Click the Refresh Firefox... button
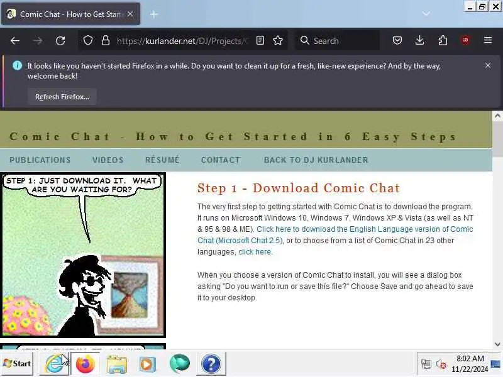503x377 pixels. (x=62, y=97)
